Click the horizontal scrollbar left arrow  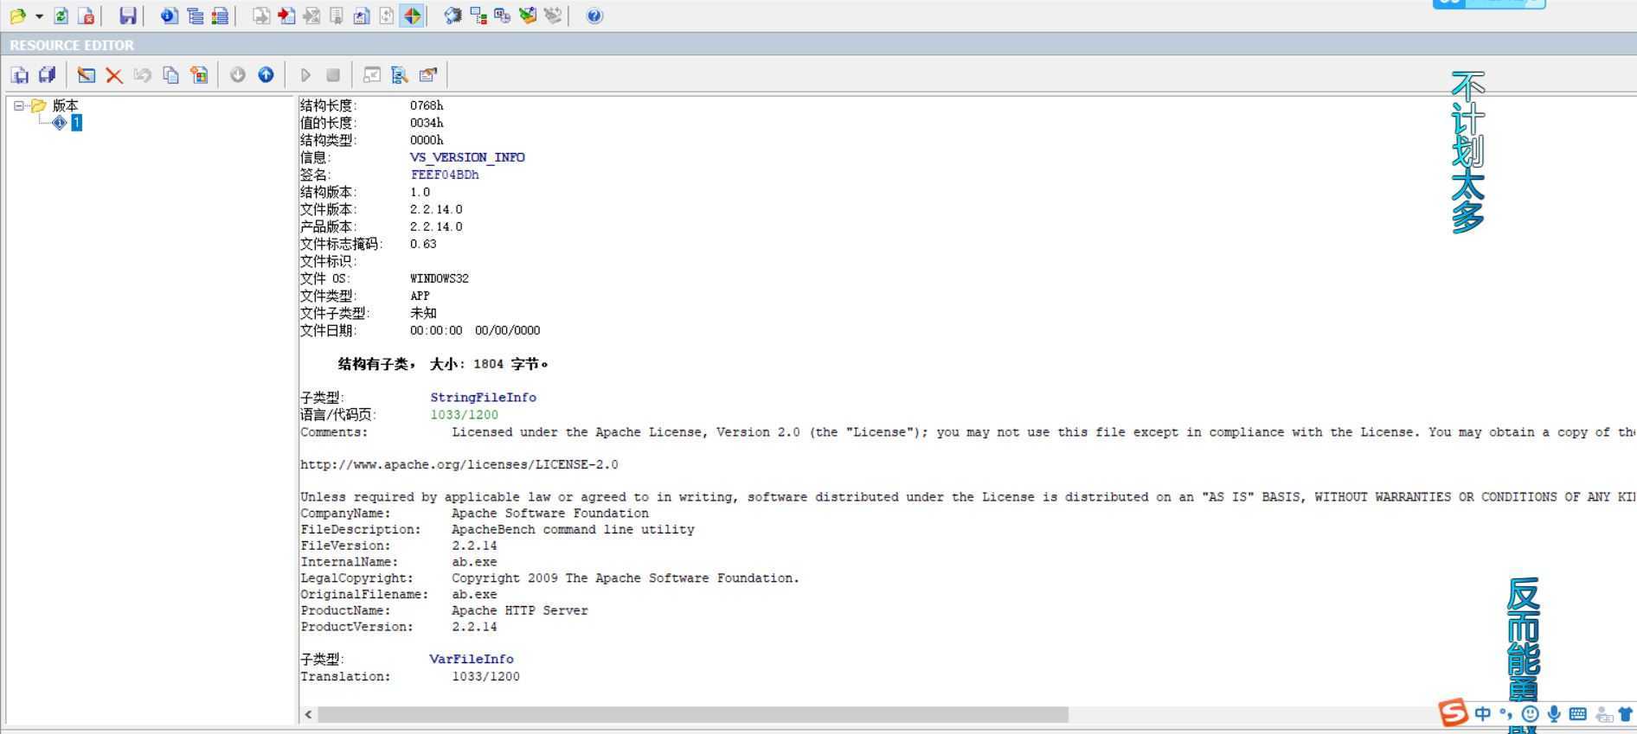pos(308,715)
